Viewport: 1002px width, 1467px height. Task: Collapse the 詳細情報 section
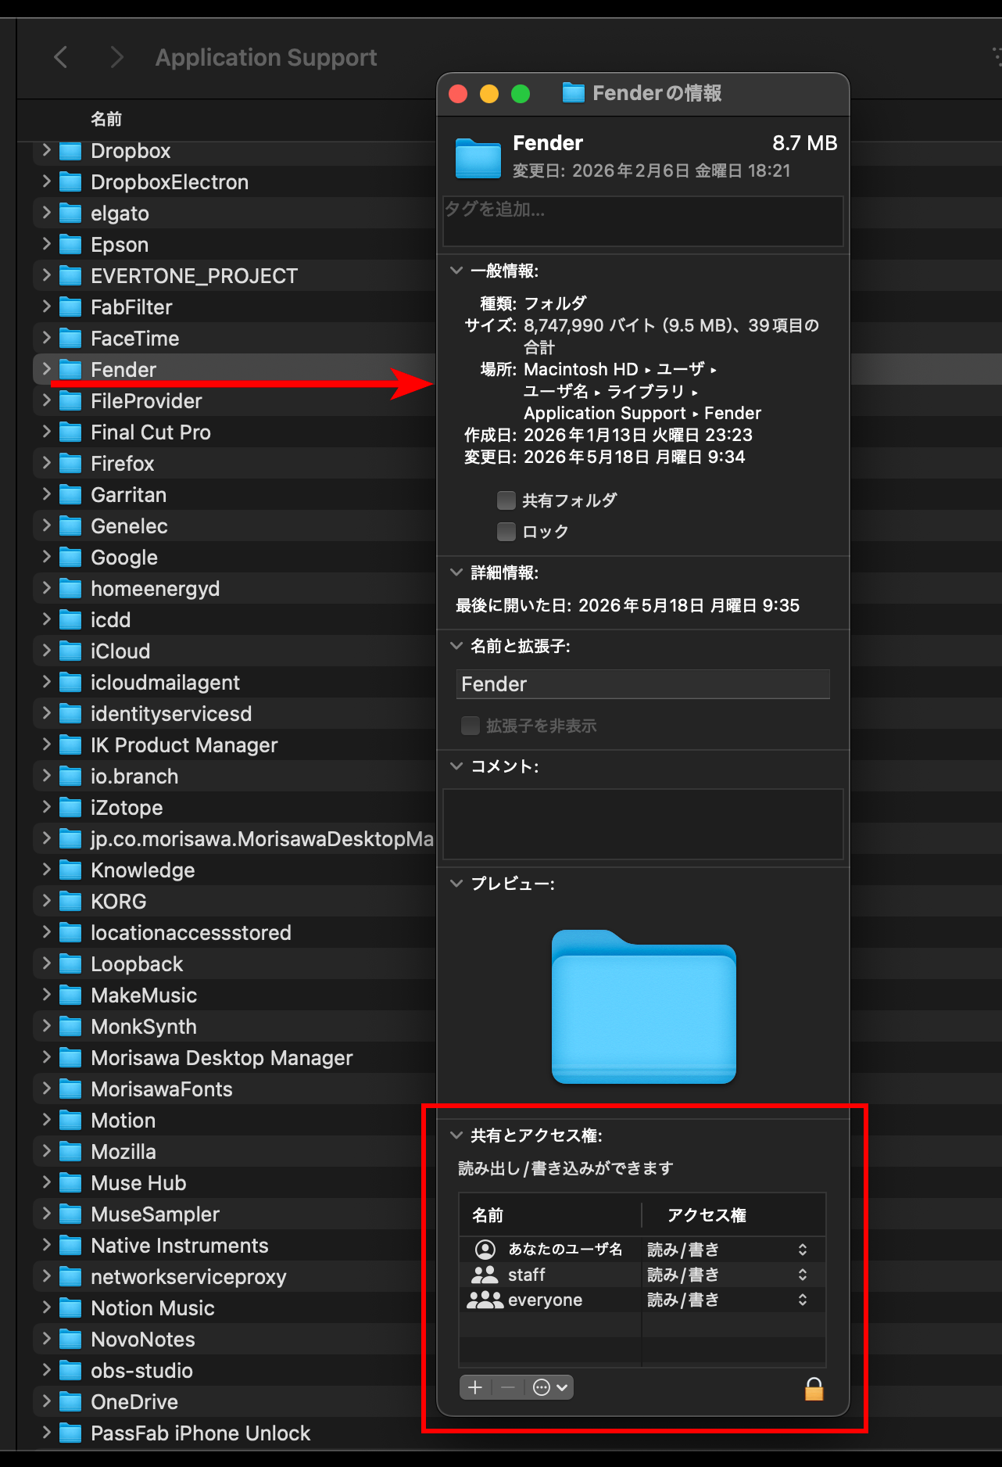point(456,572)
